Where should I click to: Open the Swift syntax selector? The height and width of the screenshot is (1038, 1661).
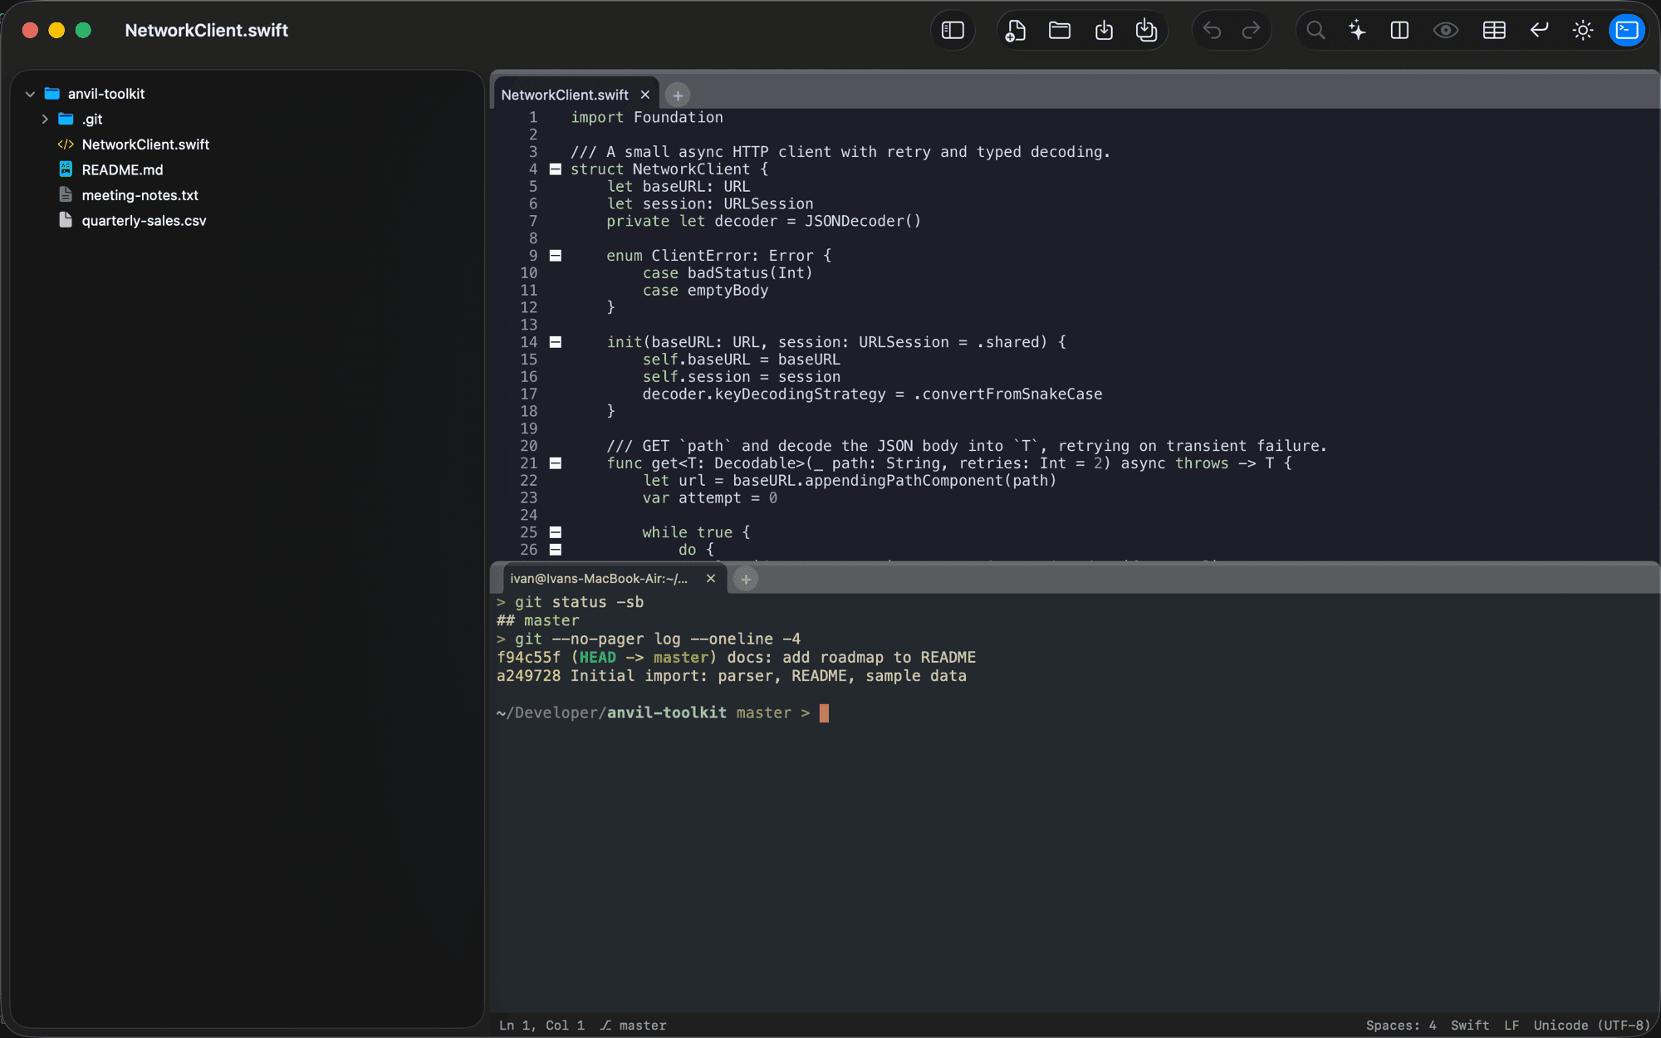(x=1470, y=1026)
